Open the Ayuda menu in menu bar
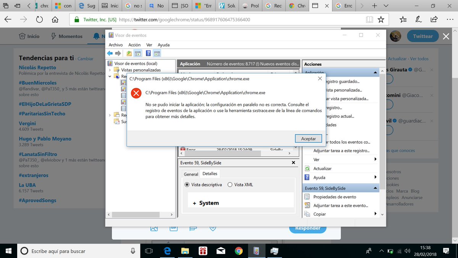The height and width of the screenshot is (258, 458). [163, 45]
